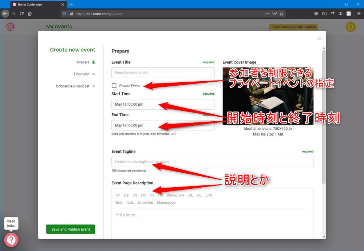Toggle Underline formatting
Screen dimensions: 364x251
[145, 203]
